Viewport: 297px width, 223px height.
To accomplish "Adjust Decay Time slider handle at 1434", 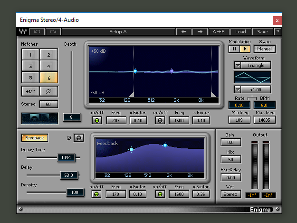I will click(66, 158).
